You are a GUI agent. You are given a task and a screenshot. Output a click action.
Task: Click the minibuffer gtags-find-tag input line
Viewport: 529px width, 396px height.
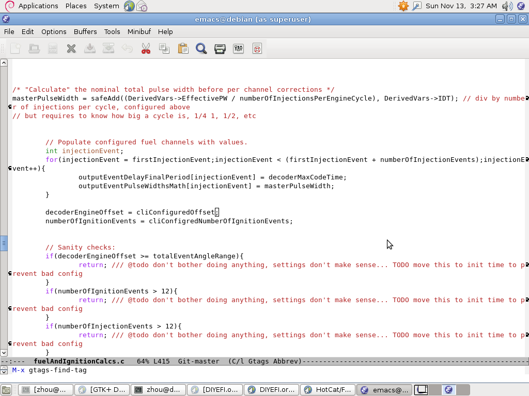[258, 370]
